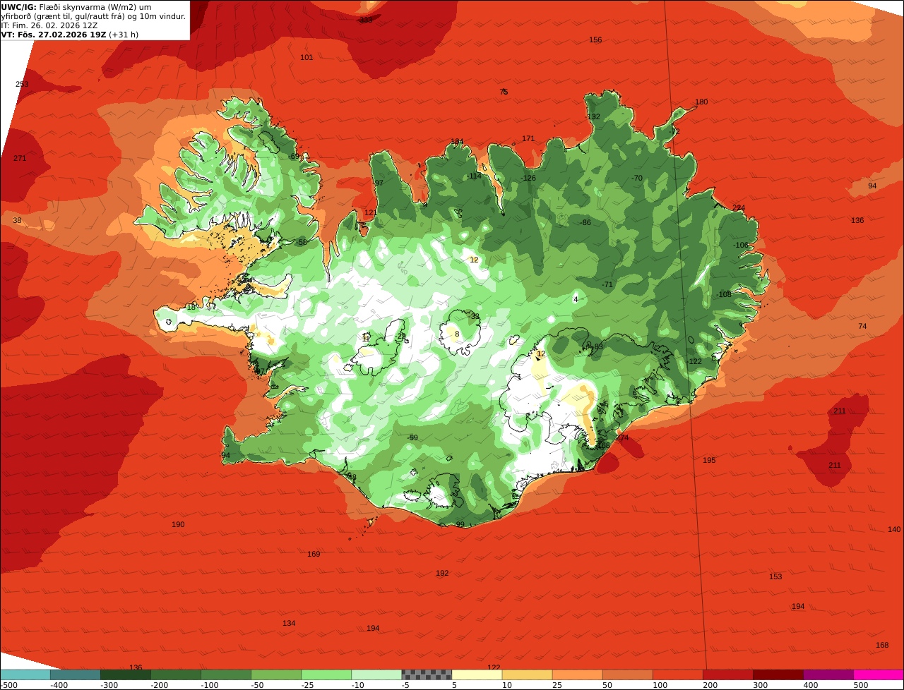
Task: Click the valid time 'VT: Fös. 27.02.2026 19Z'
Action: point(53,34)
